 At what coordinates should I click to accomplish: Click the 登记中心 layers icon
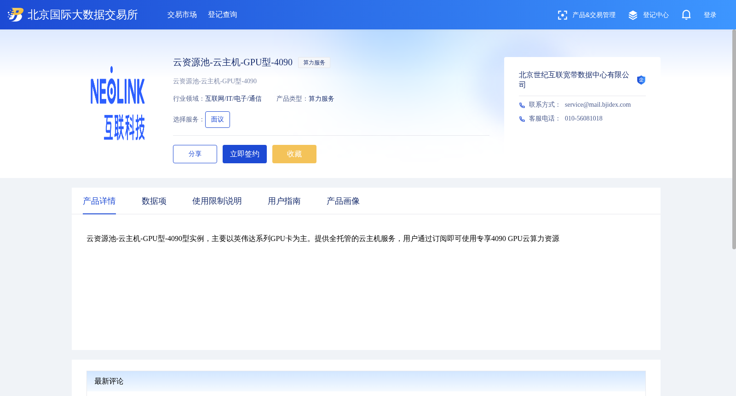pos(633,15)
